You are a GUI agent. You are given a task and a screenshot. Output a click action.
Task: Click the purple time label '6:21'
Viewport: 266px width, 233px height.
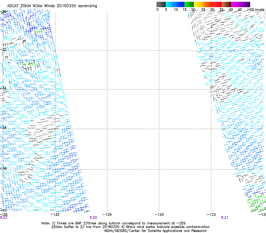[x=225, y=218]
